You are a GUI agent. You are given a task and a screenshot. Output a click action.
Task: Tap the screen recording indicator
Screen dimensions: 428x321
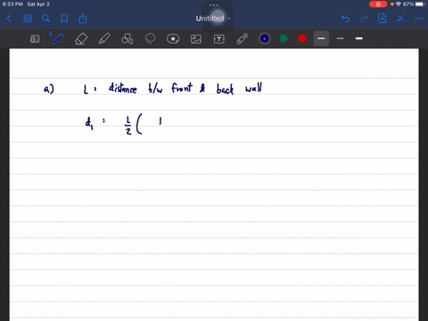click(378, 4)
